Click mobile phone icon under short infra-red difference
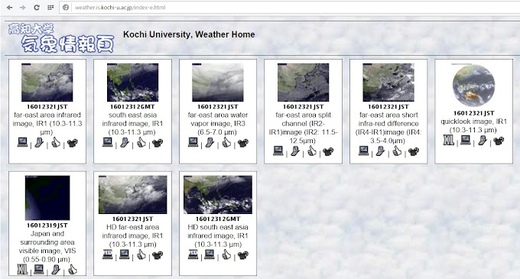Screen dimensions: 520x279 (x=380, y=151)
